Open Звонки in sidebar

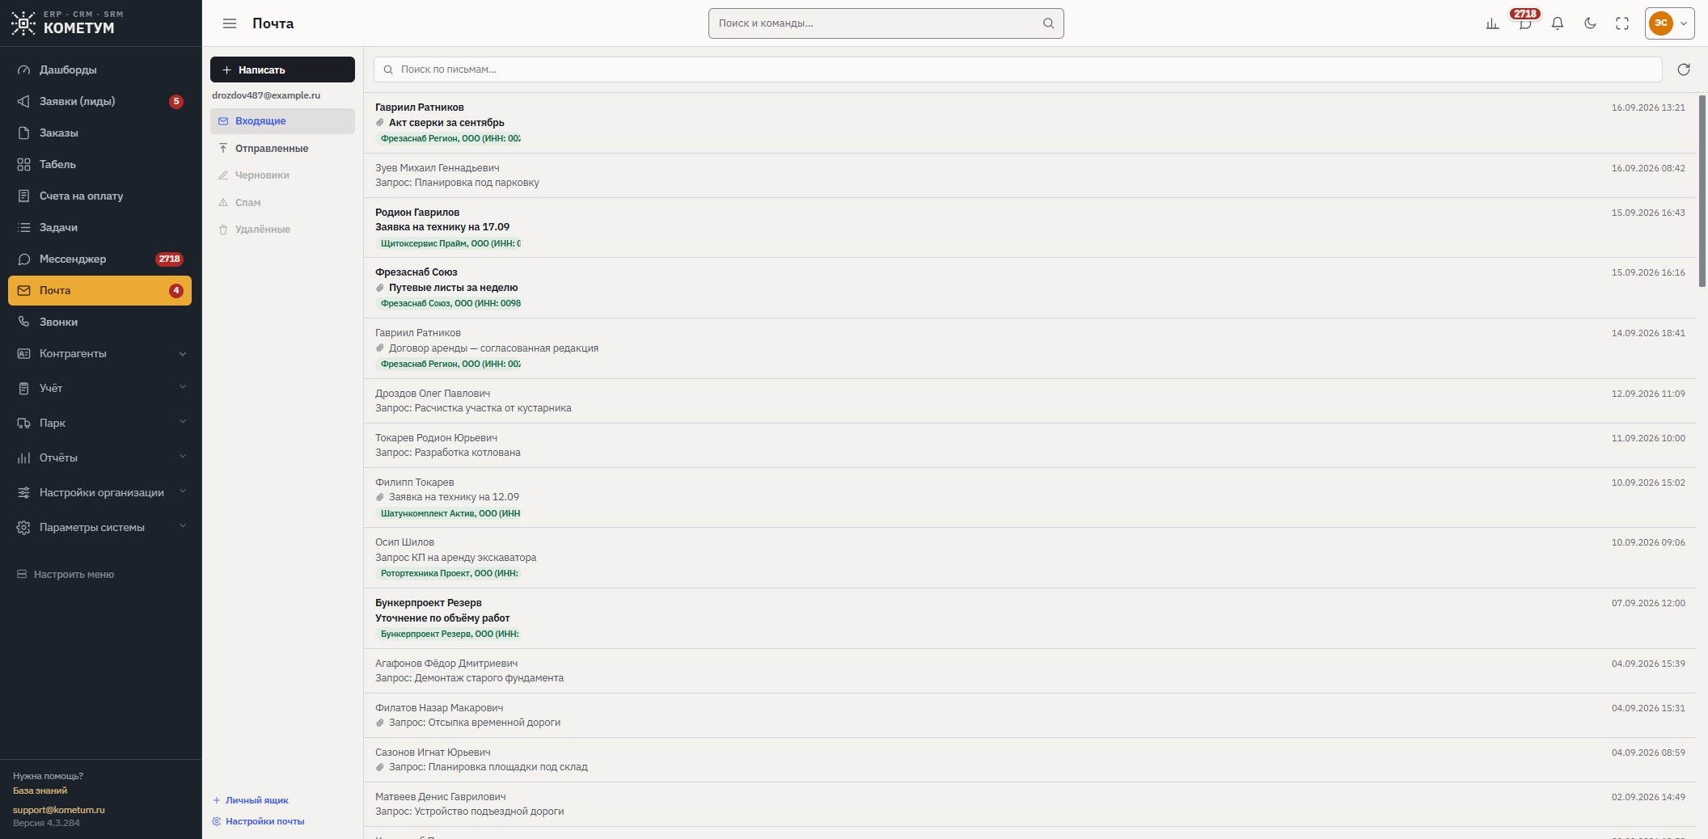tap(100, 322)
